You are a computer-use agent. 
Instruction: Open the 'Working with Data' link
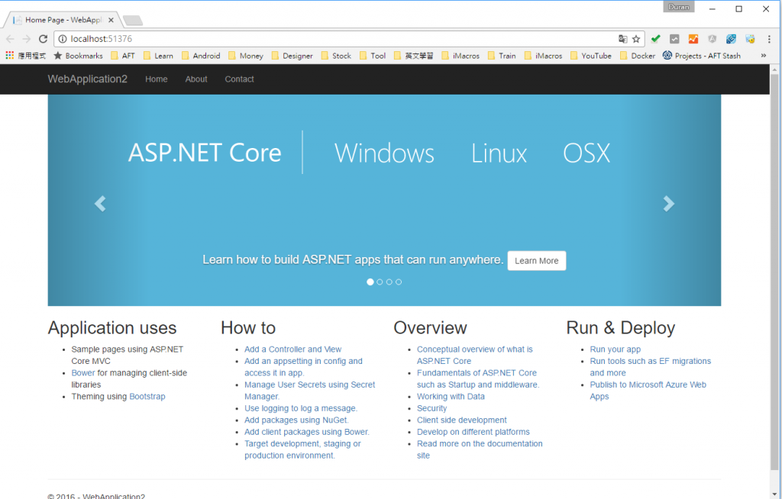tap(451, 396)
